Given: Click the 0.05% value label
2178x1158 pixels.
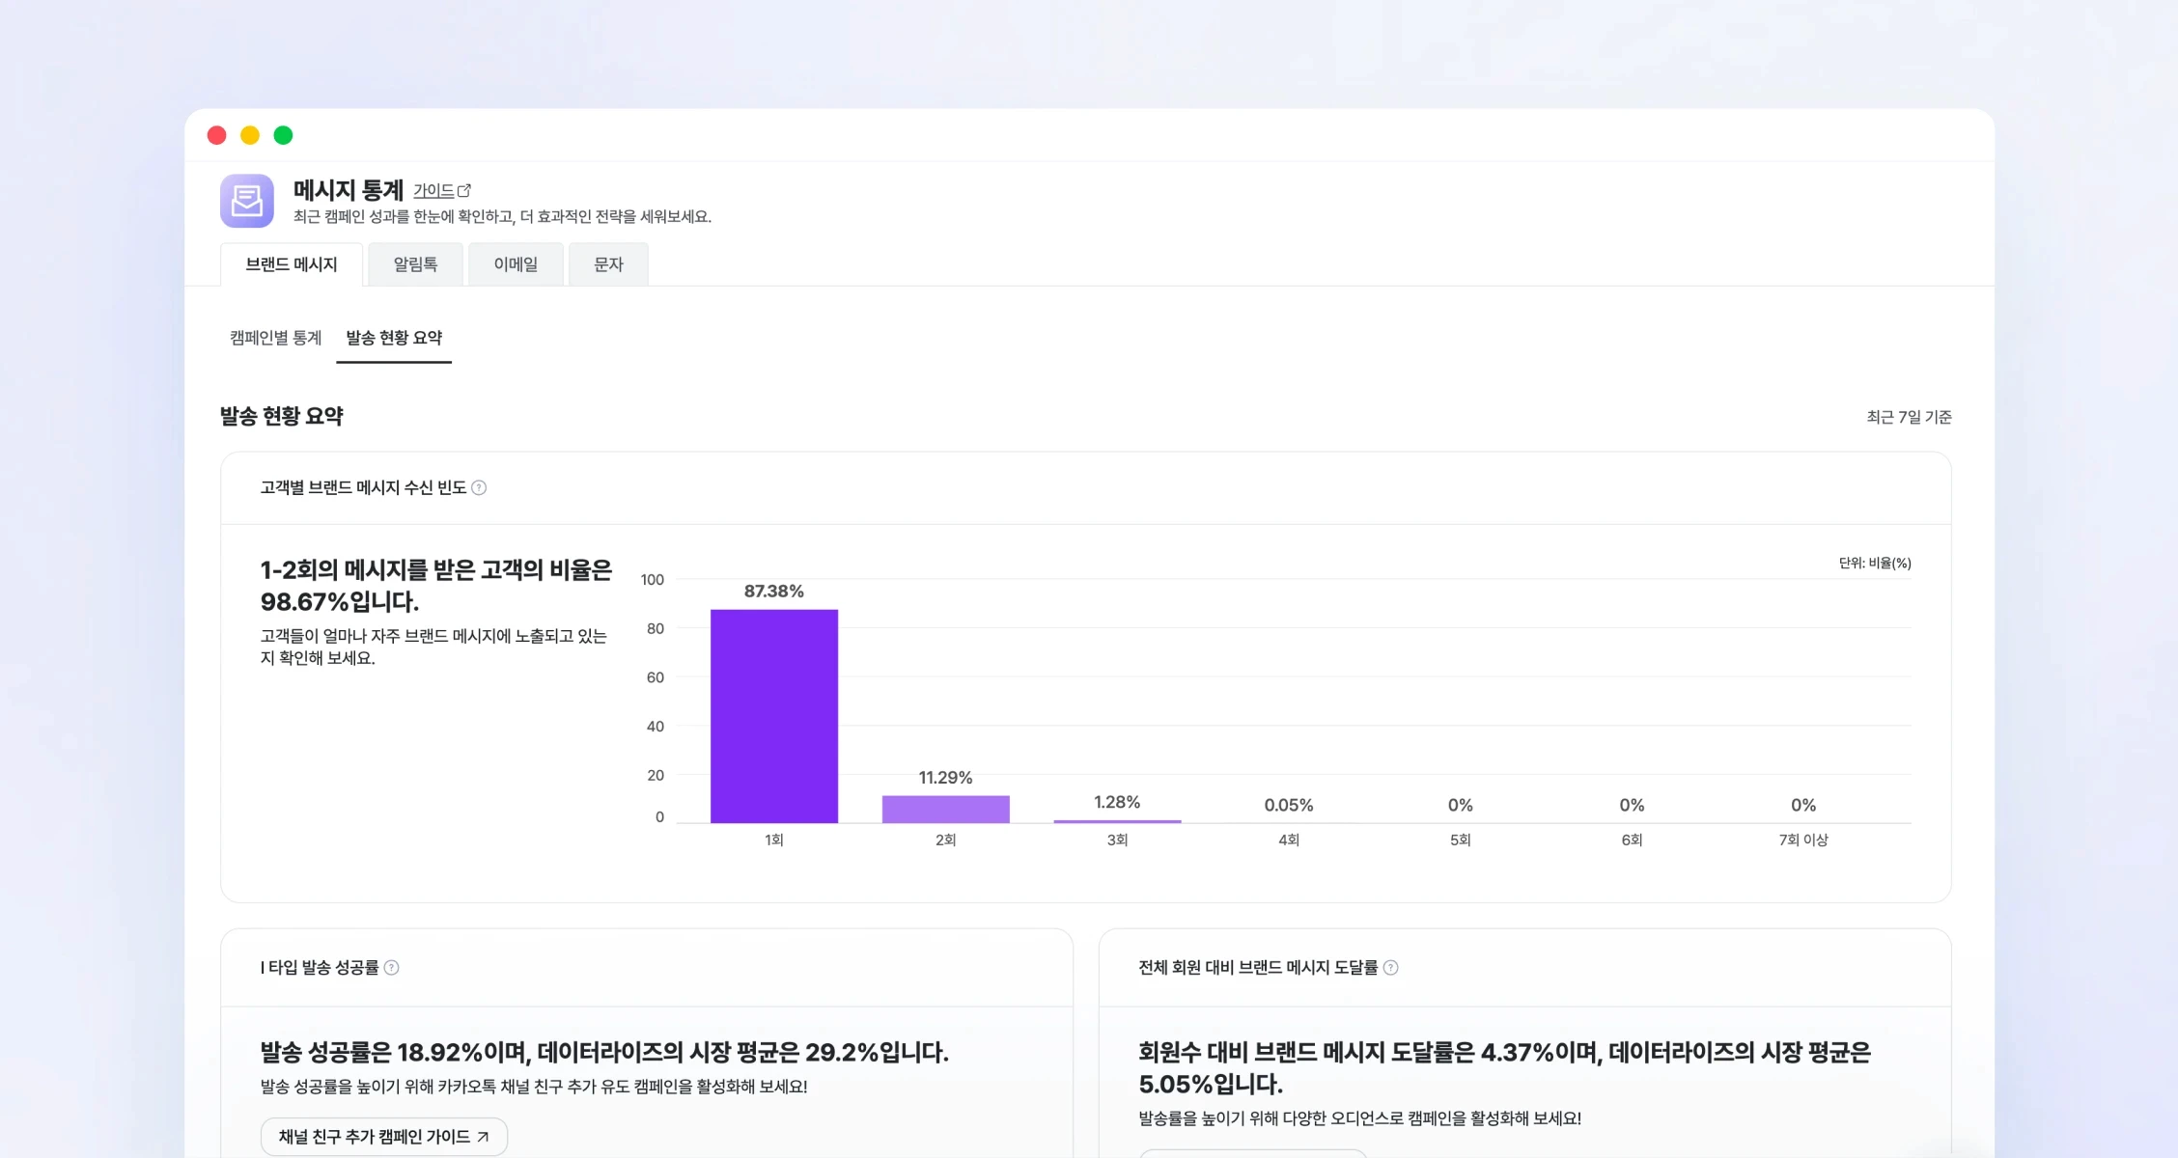Looking at the screenshot, I should [1289, 806].
